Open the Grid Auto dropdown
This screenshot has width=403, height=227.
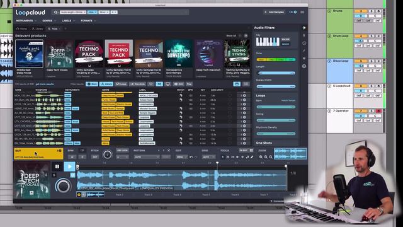point(208,157)
